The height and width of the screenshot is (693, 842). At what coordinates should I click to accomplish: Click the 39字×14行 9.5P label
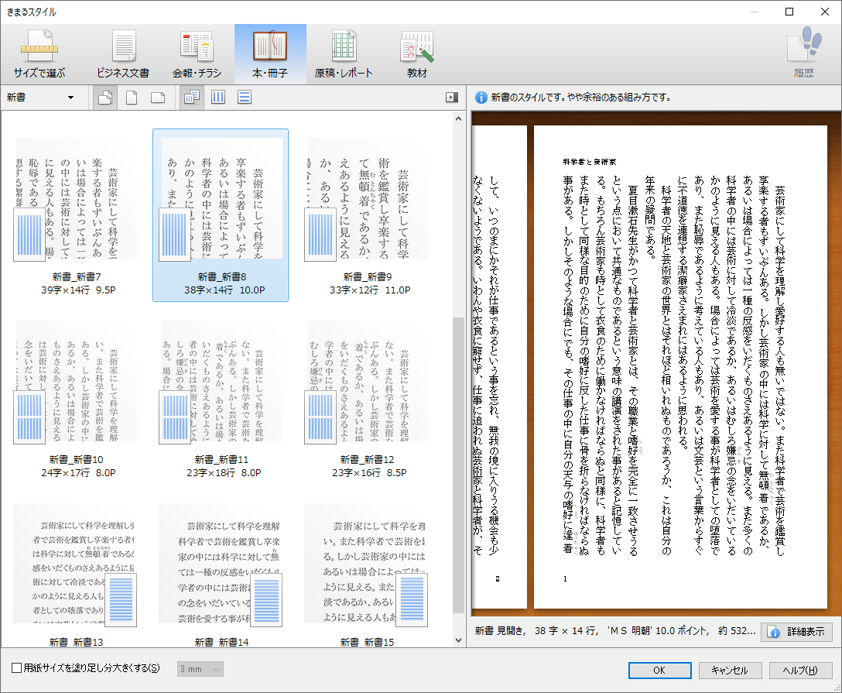click(x=78, y=290)
